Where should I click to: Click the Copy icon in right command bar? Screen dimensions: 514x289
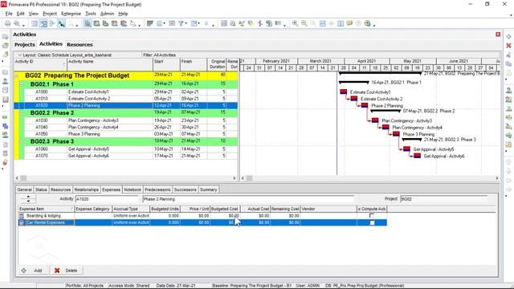point(508,63)
